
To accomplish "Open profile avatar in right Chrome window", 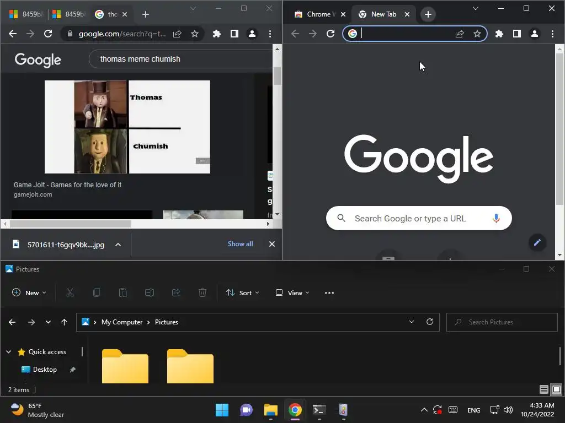I will [534, 34].
